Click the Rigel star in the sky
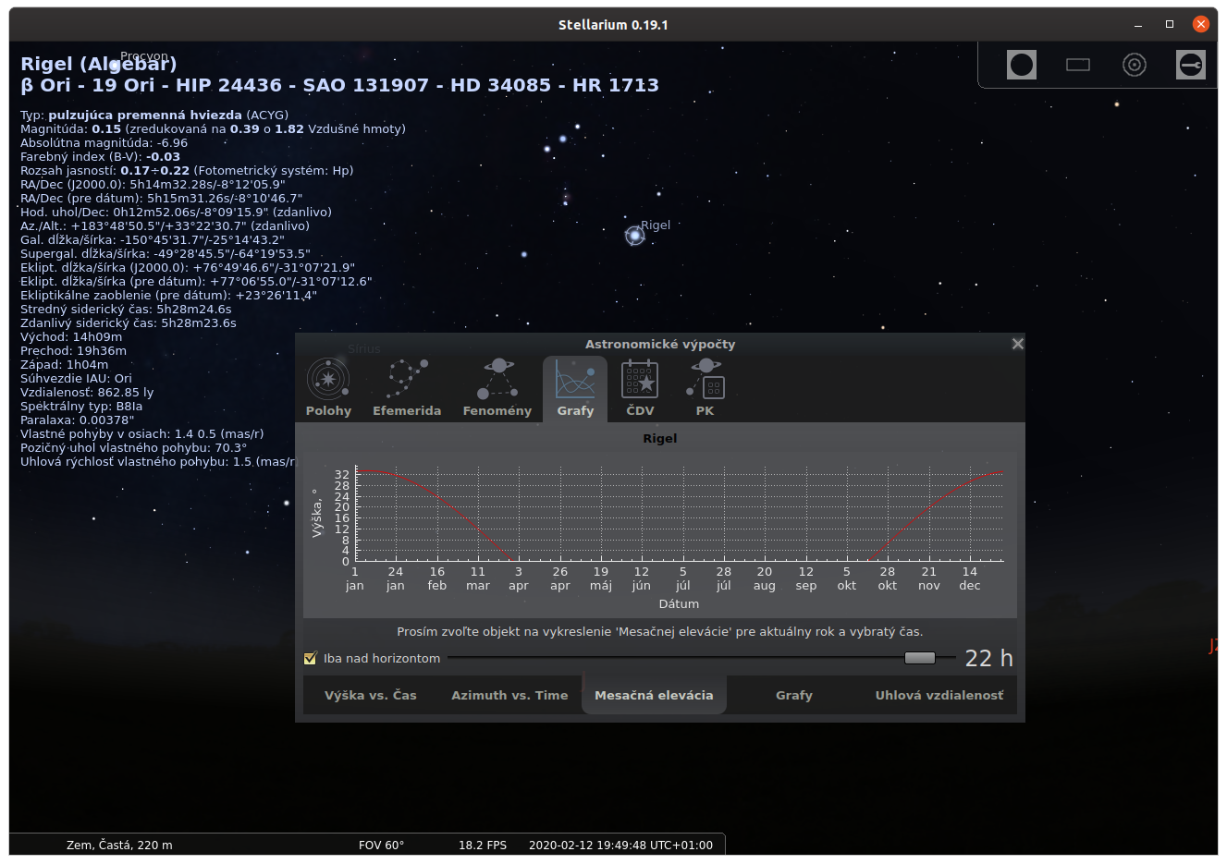 635,236
